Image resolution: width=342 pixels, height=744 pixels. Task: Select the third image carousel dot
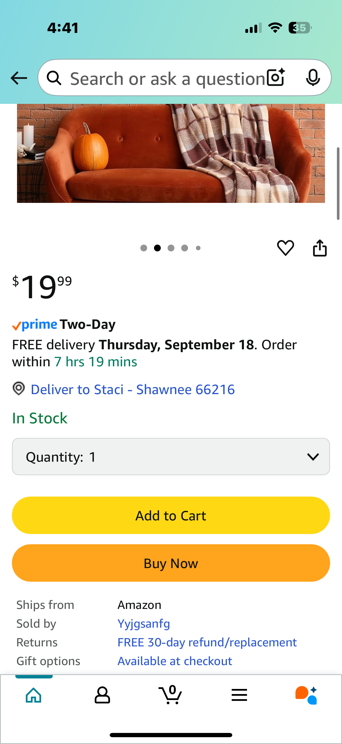(x=171, y=248)
